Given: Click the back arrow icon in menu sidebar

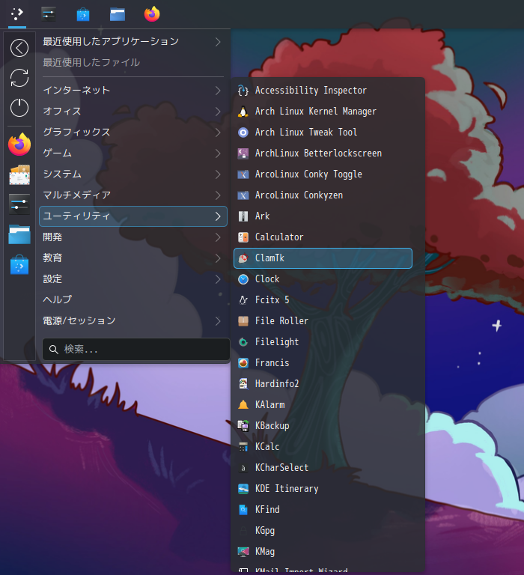Looking at the screenshot, I should [x=19, y=48].
